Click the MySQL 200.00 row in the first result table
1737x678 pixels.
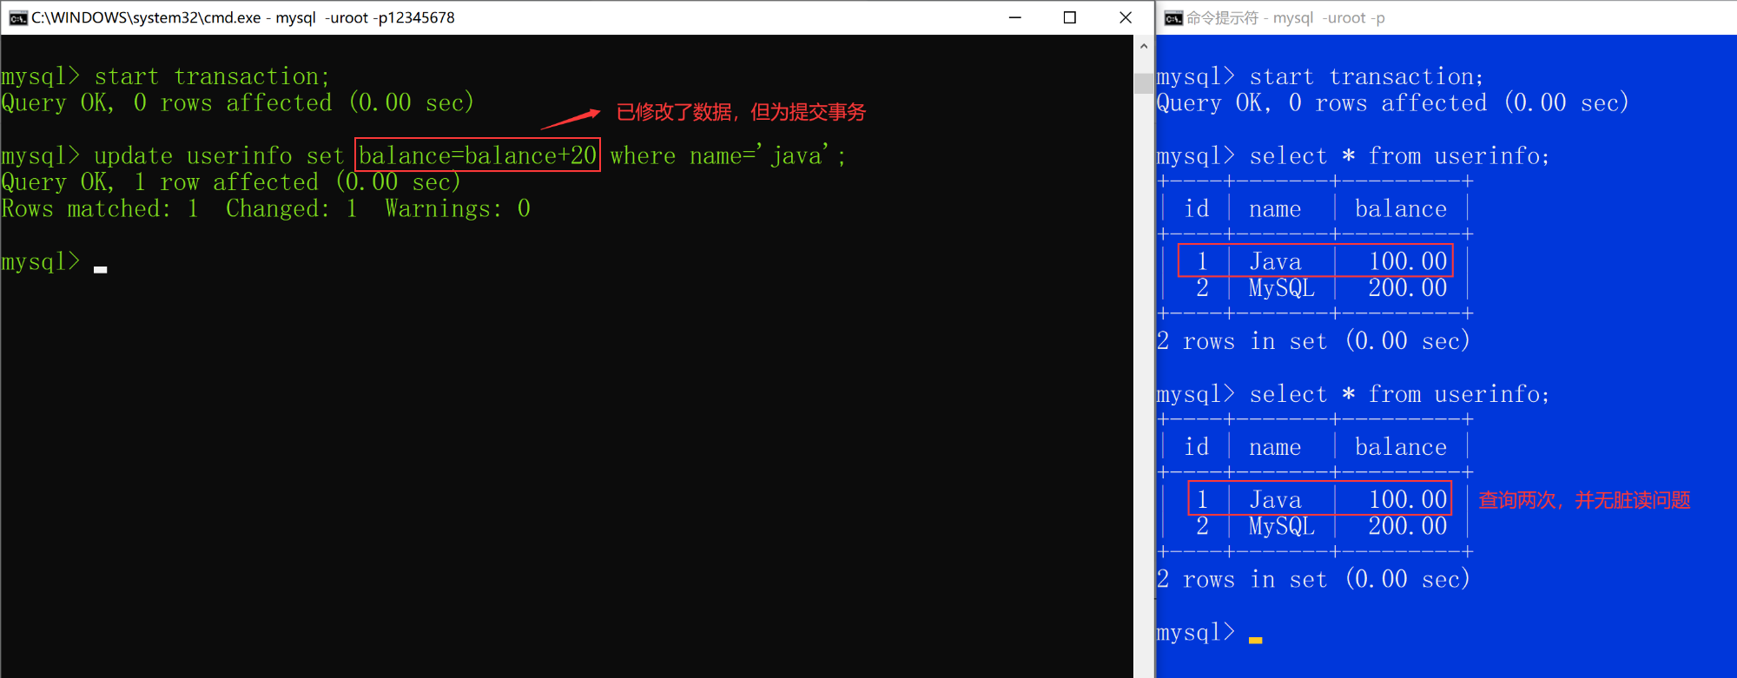(1315, 288)
